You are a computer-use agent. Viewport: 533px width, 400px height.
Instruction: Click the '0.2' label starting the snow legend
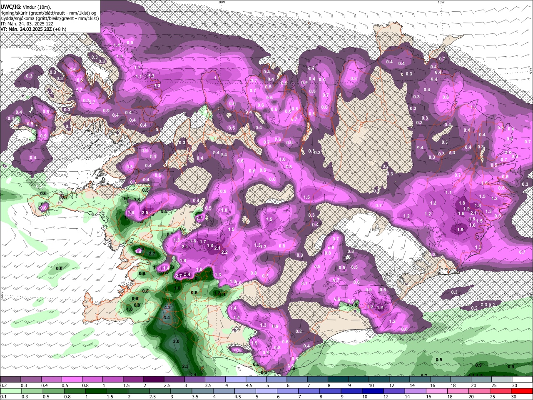4,385
